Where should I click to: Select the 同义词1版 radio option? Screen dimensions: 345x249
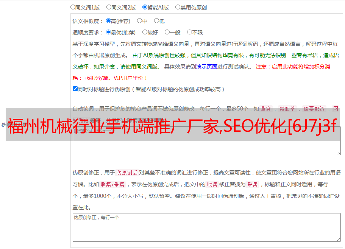(x=73, y=7)
